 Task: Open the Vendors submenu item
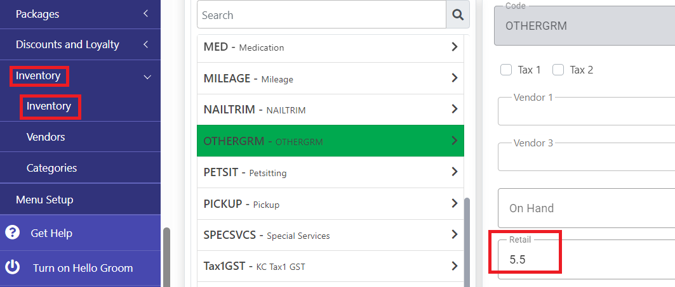tap(46, 137)
